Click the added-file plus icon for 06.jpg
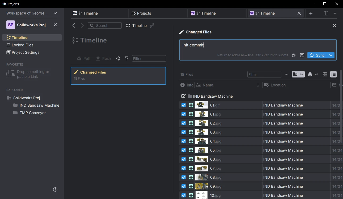This screenshot has width=343, height=199. 191,159
